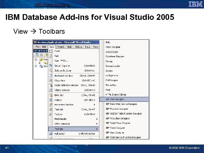Click the Bookmark Window icon
This screenshot has height=153, width=204.
(x=51, y=76)
